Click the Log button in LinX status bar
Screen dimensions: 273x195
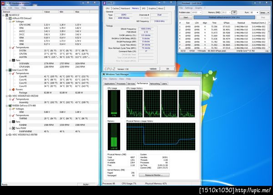tap(267, 51)
